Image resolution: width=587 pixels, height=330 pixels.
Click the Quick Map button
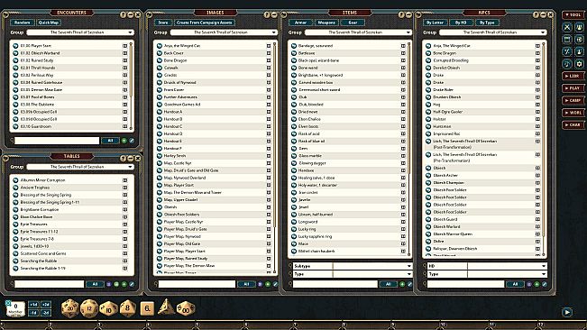49,23
